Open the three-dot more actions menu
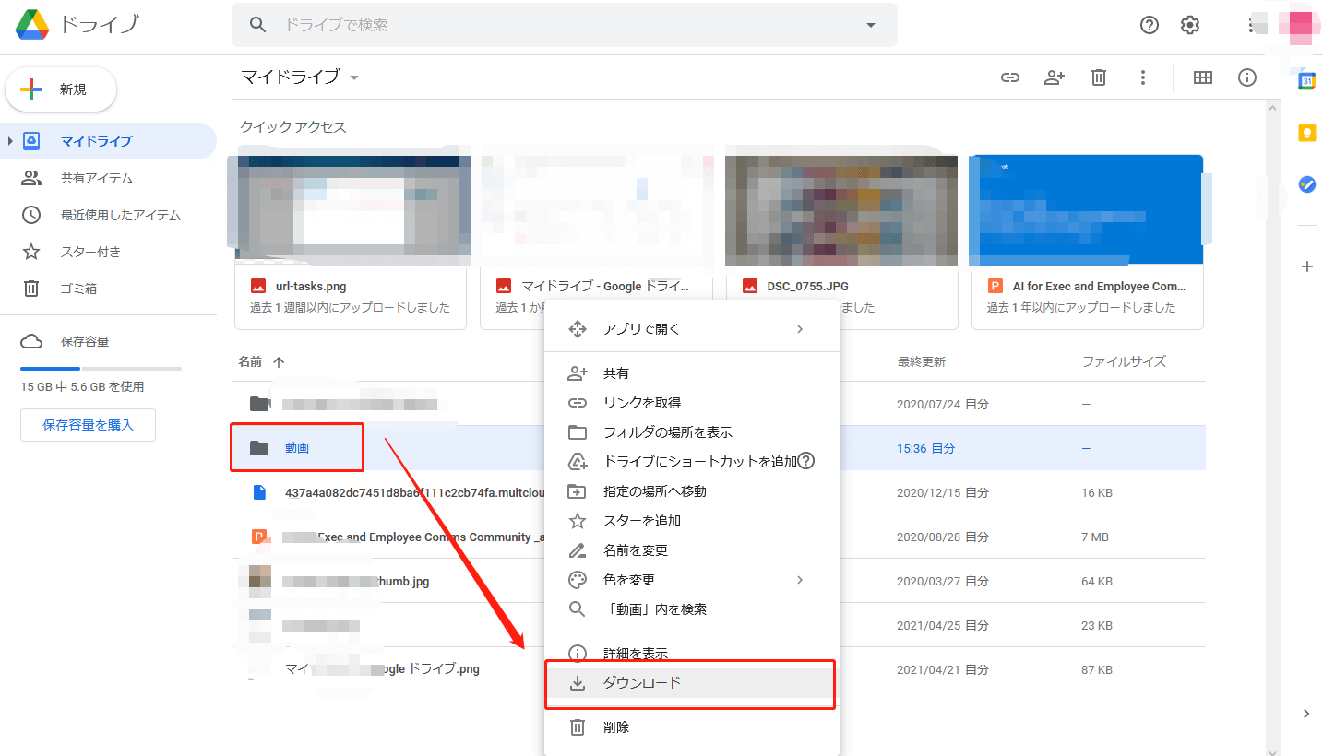The image size is (1323, 756). [1143, 77]
